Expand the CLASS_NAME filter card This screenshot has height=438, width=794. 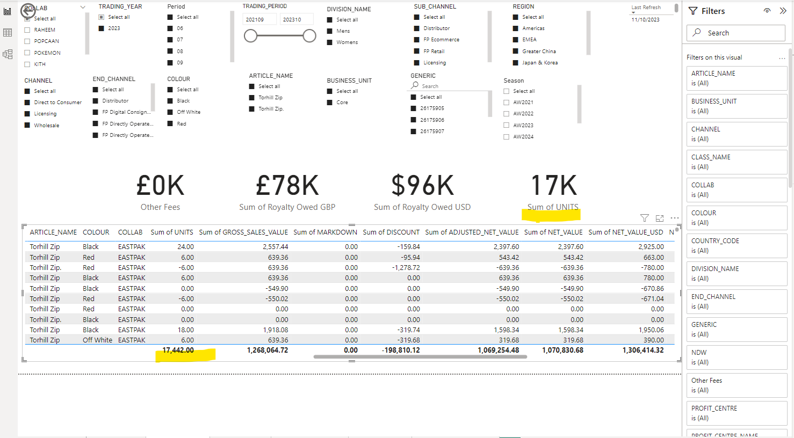pos(737,162)
